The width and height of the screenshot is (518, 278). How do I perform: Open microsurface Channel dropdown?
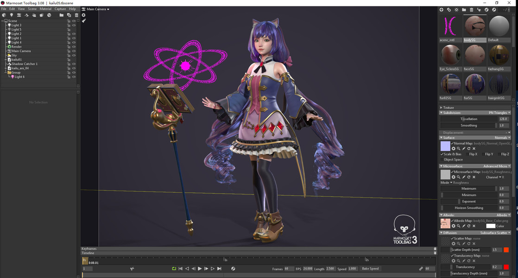coord(493,177)
